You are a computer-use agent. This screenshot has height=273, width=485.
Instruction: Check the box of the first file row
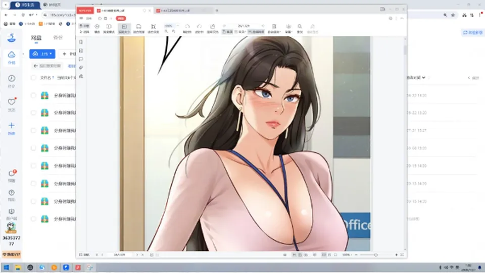(33, 95)
